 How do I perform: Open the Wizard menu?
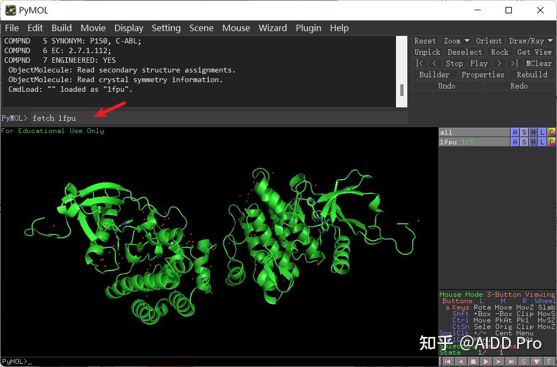click(273, 28)
